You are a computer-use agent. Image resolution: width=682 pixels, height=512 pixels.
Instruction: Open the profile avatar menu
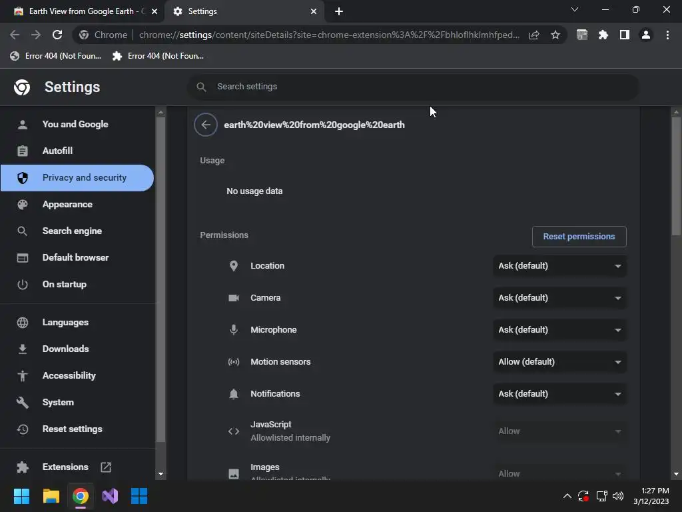coord(646,35)
